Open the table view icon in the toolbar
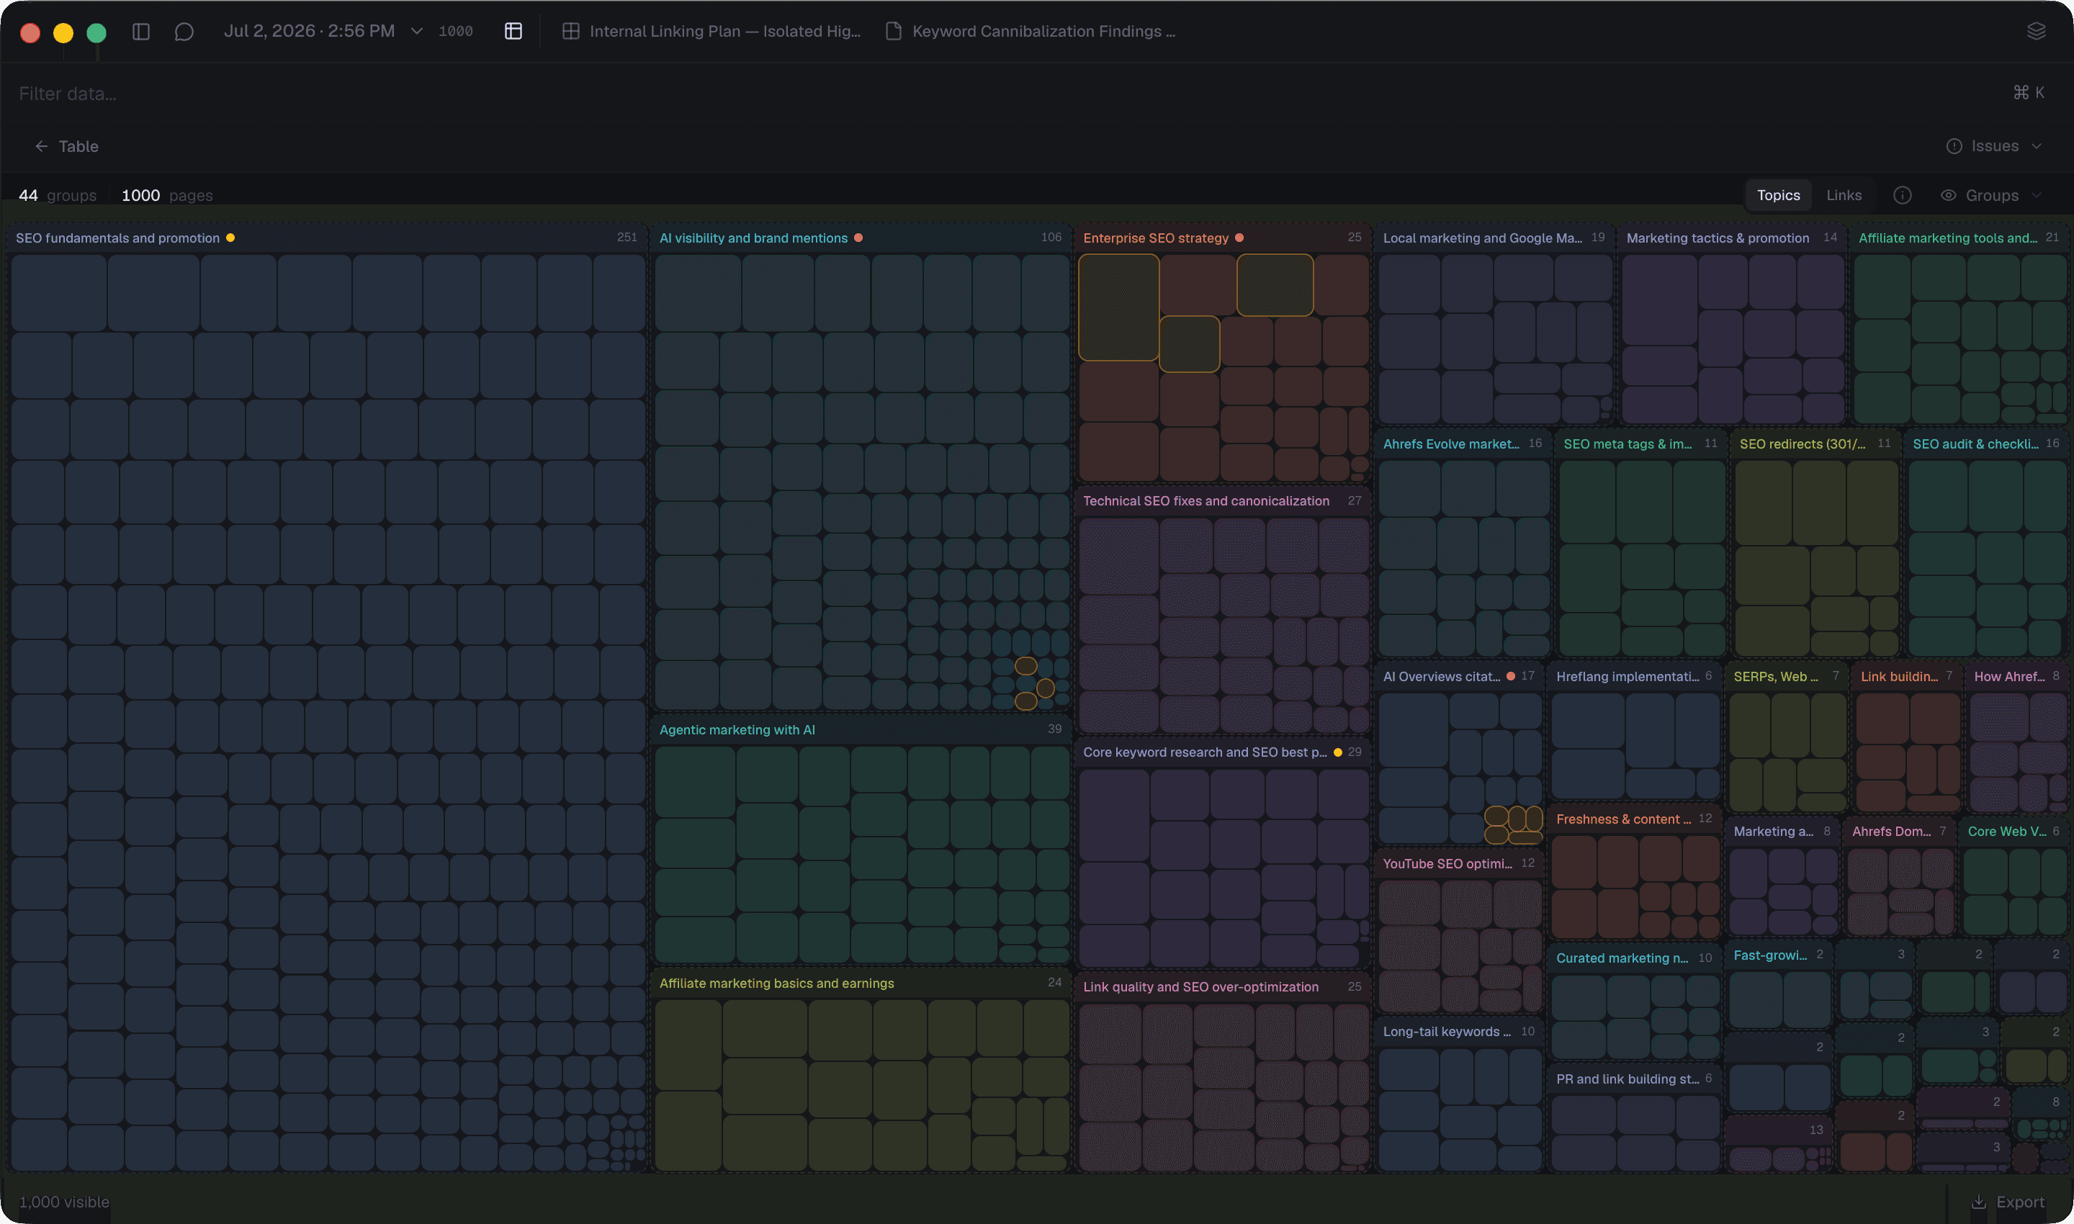The image size is (2074, 1224). tap(513, 32)
